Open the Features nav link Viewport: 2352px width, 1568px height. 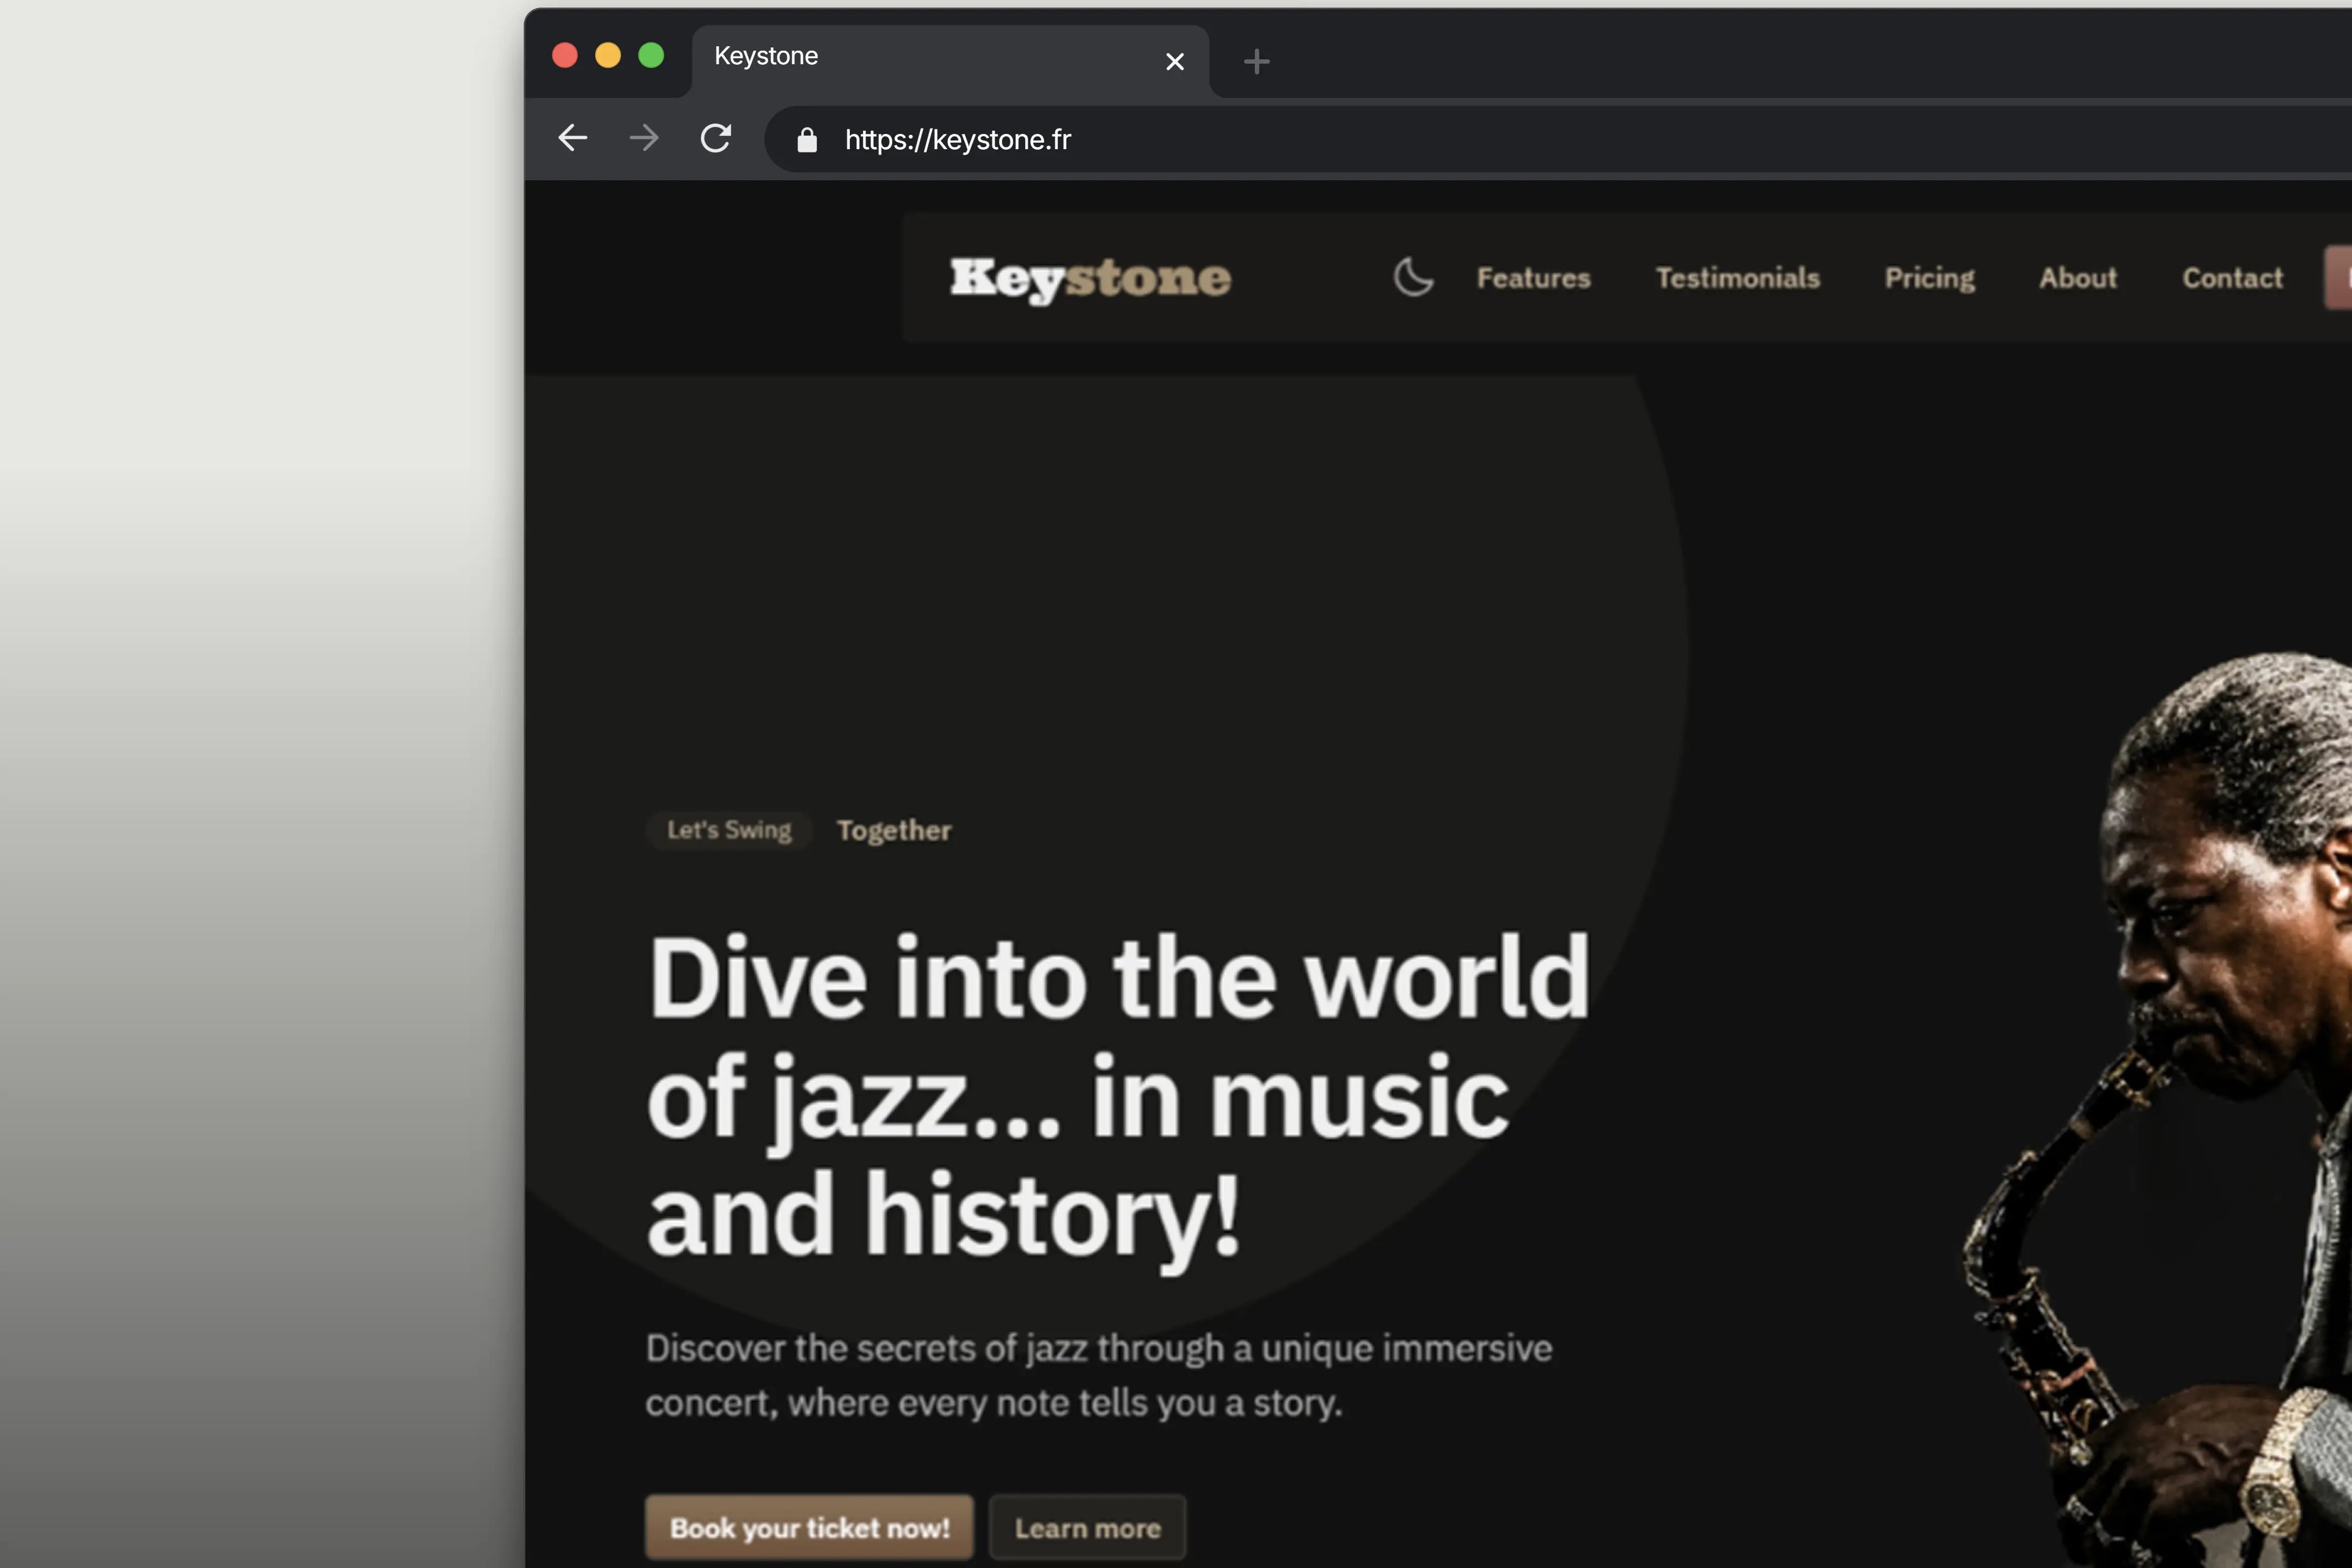[1533, 278]
